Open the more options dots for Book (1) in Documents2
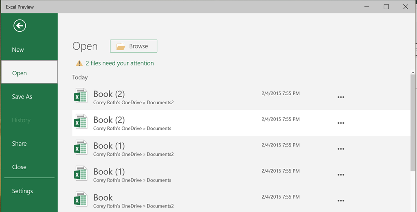The height and width of the screenshot is (212, 417). coord(341,149)
